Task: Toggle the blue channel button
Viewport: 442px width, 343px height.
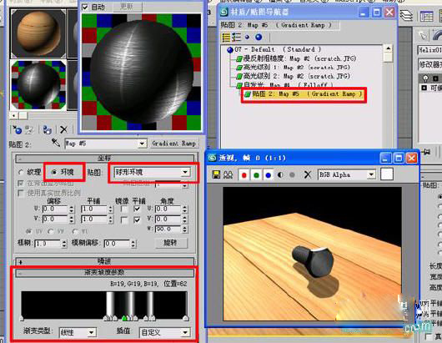Action: point(268,175)
